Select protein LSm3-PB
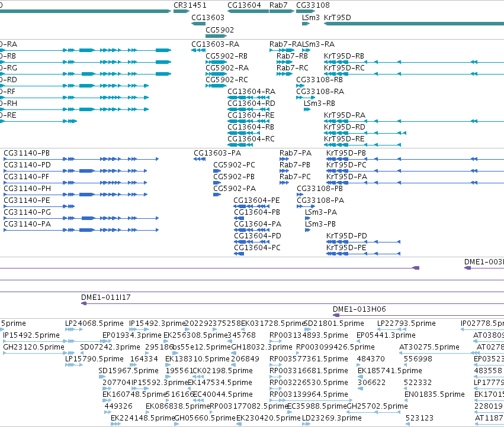 320,224
